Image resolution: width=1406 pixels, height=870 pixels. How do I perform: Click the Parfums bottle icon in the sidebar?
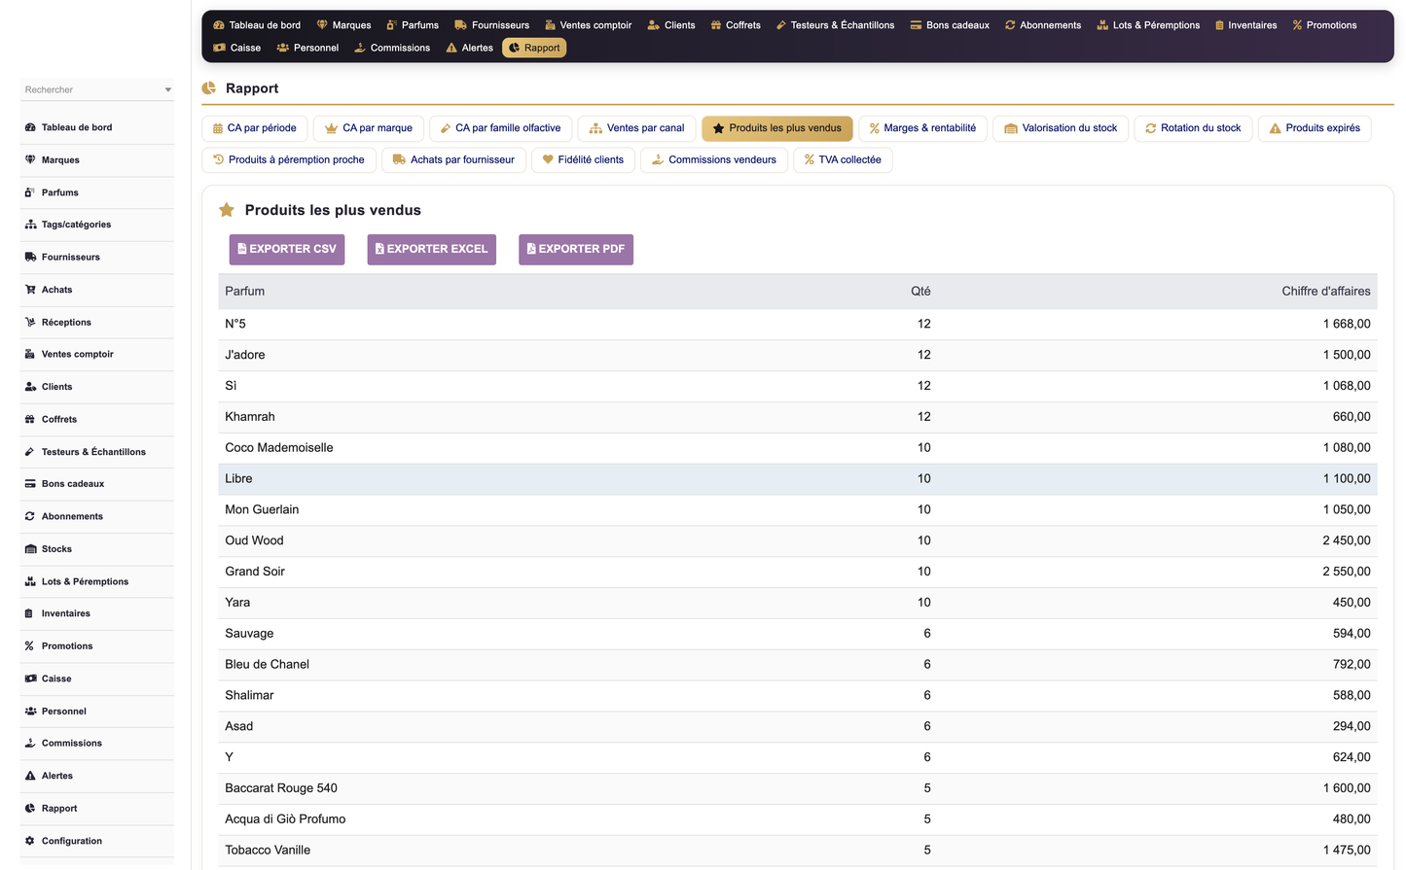[30, 192]
